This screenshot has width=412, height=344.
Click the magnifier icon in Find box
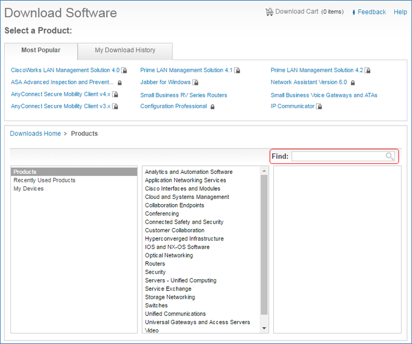(x=390, y=156)
